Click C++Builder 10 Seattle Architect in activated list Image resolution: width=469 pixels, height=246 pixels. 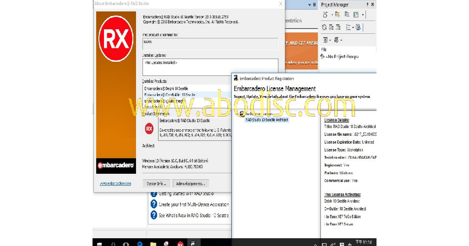click(345, 209)
